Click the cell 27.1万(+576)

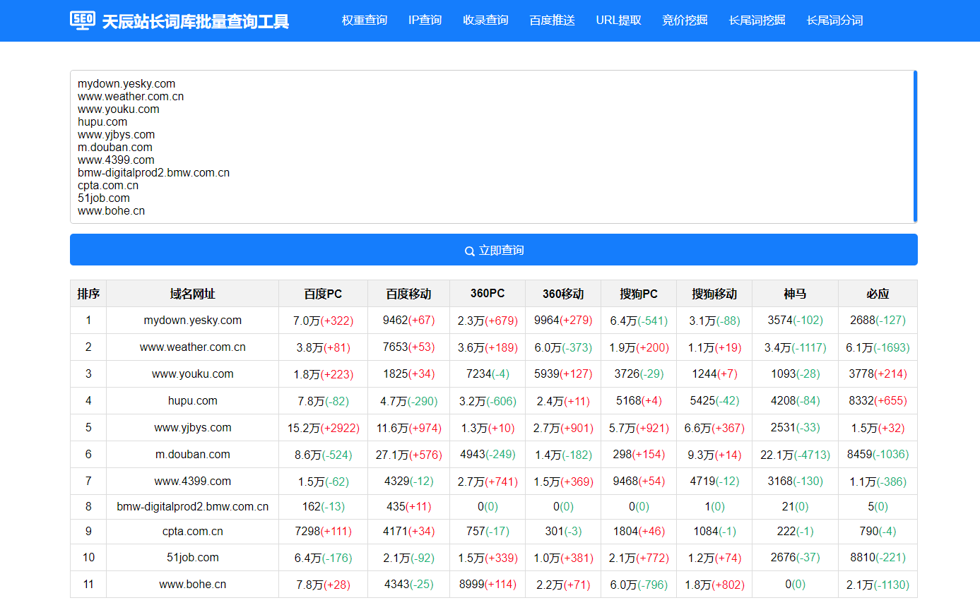tap(408, 455)
